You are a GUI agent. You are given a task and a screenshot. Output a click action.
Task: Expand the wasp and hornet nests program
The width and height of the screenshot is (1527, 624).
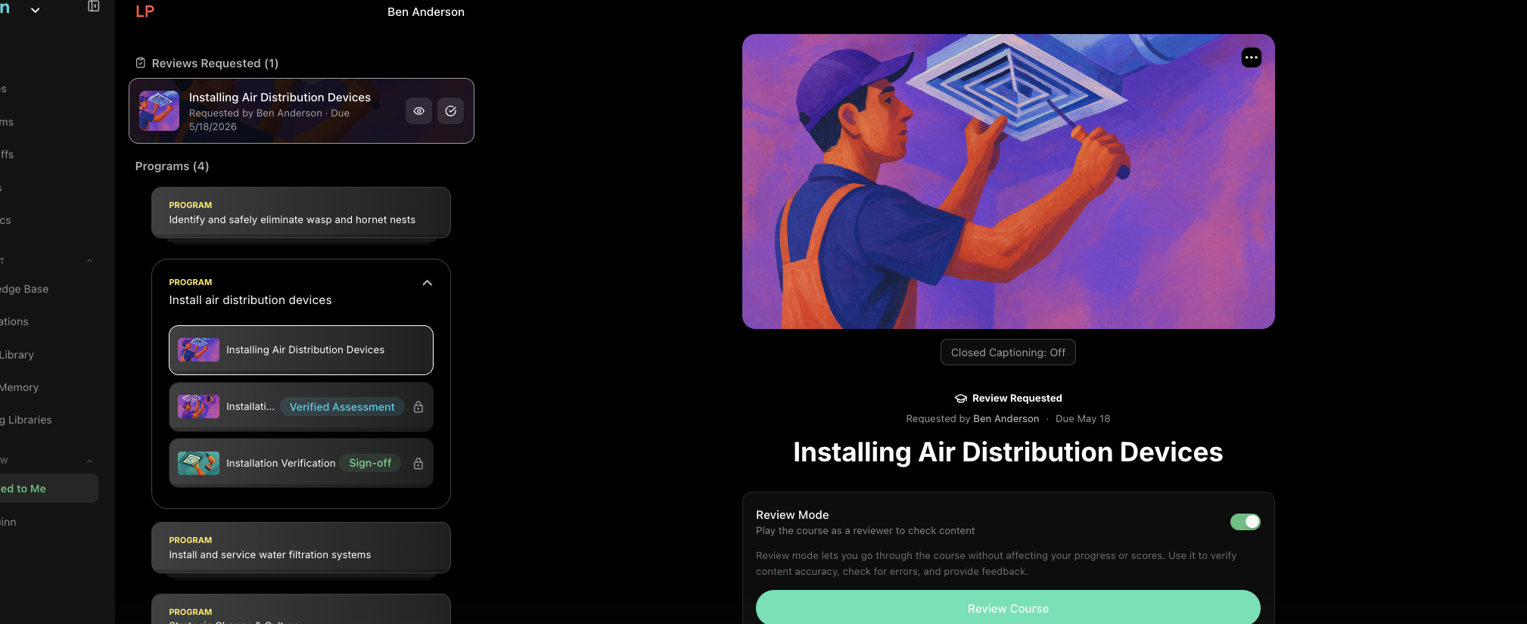301,213
